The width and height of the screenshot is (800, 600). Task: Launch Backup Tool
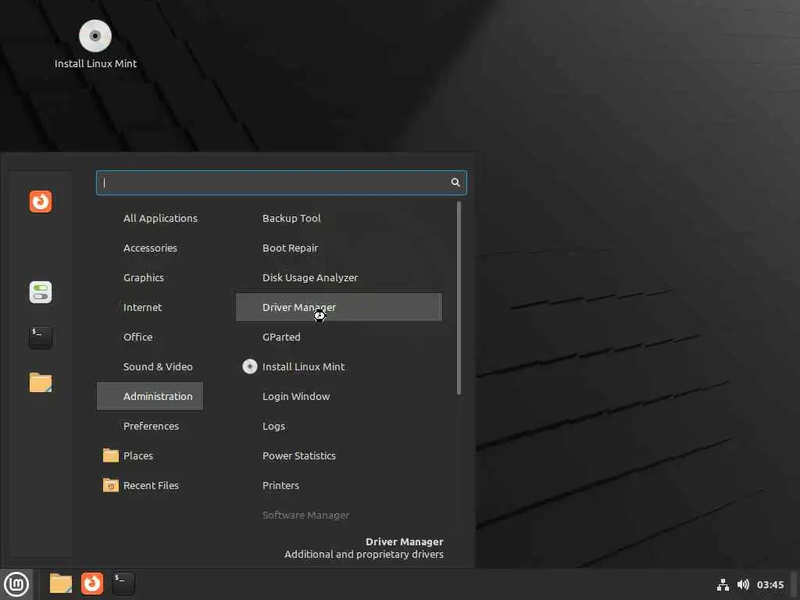pos(339,219)
